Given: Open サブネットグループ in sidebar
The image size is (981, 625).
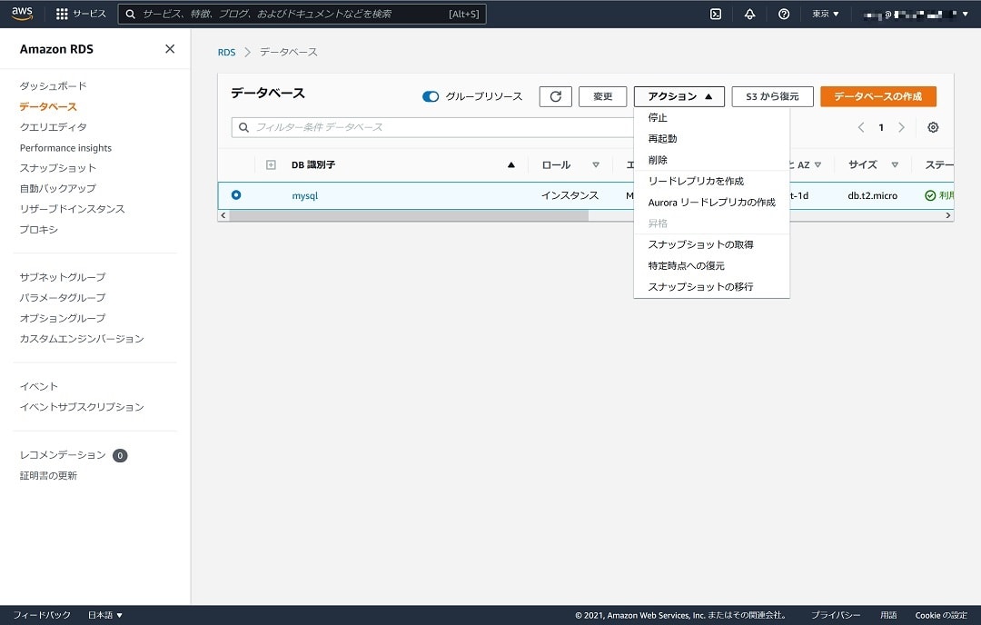Looking at the screenshot, I should pyautogui.click(x=63, y=277).
